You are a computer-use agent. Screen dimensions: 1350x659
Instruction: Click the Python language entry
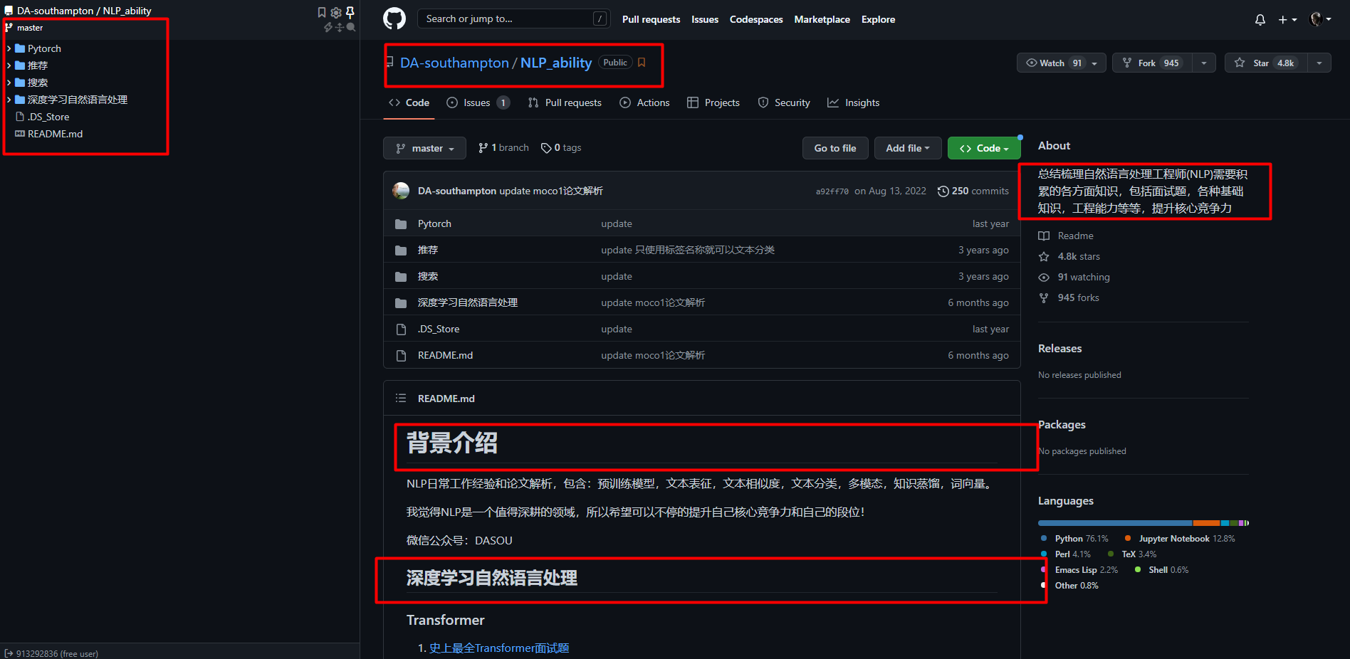tap(1074, 539)
